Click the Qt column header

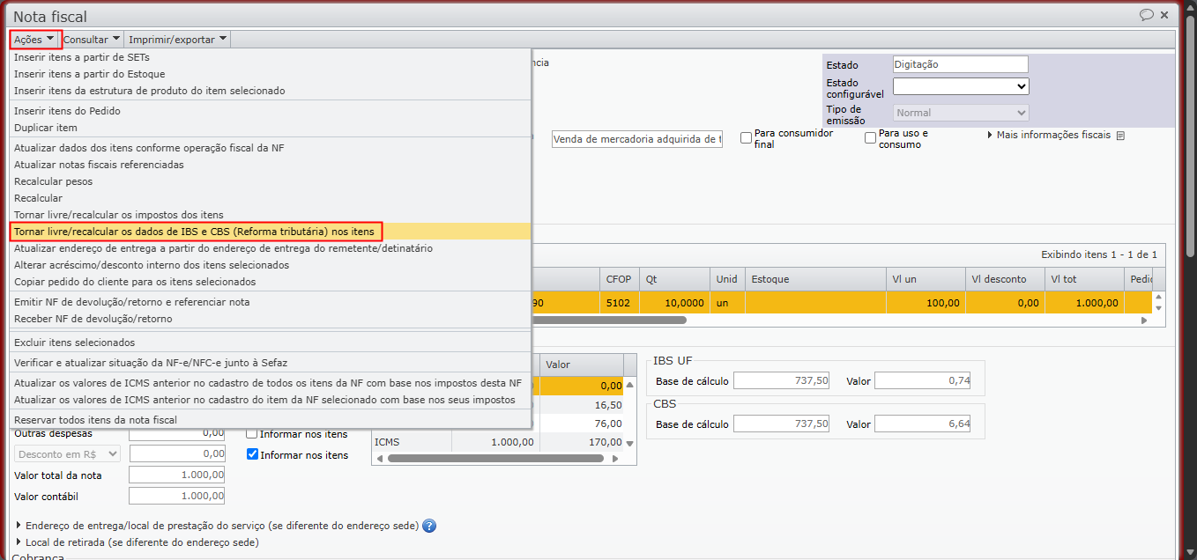(x=674, y=279)
